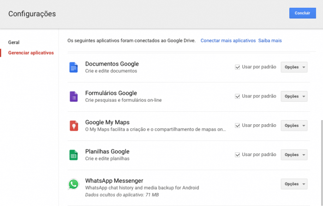Image resolution: width=323 pixels, height=206 pixels.
Task: Open the Opções dropdown for Documentos Google
Action: 294,67
